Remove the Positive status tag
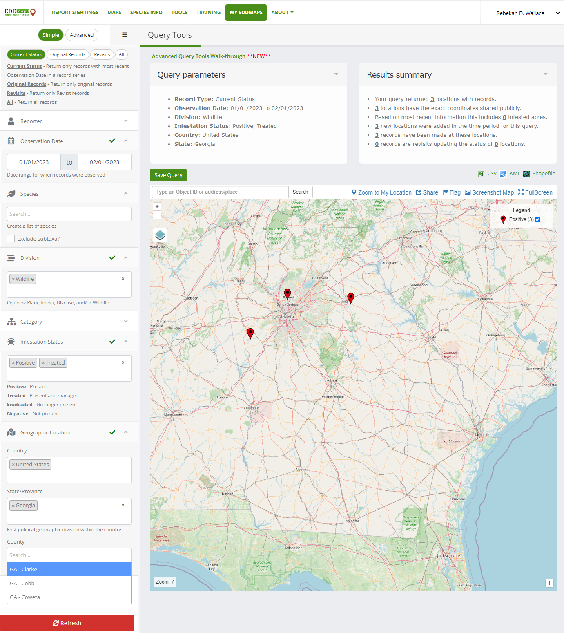Viewport: 564px width, 633px height. pyautogui.click(x=13, y=363)
